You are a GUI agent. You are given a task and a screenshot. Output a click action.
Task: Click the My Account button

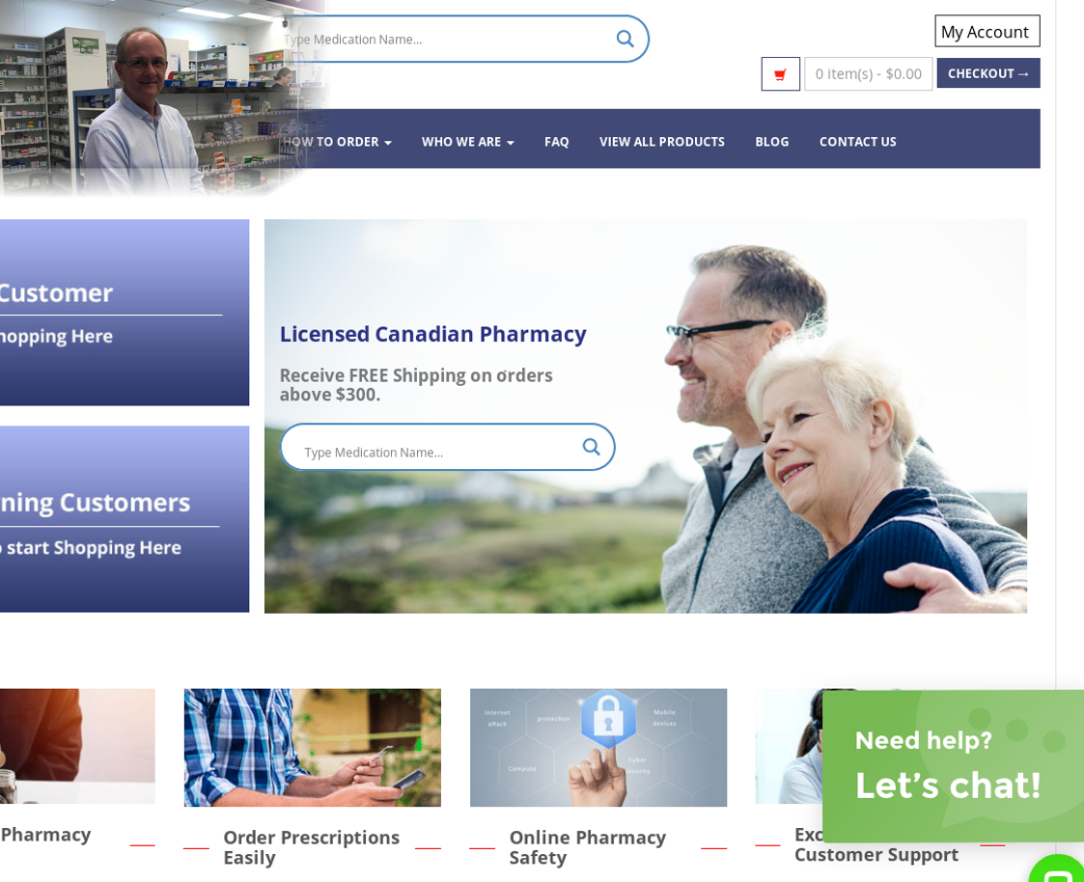point(987,31)
